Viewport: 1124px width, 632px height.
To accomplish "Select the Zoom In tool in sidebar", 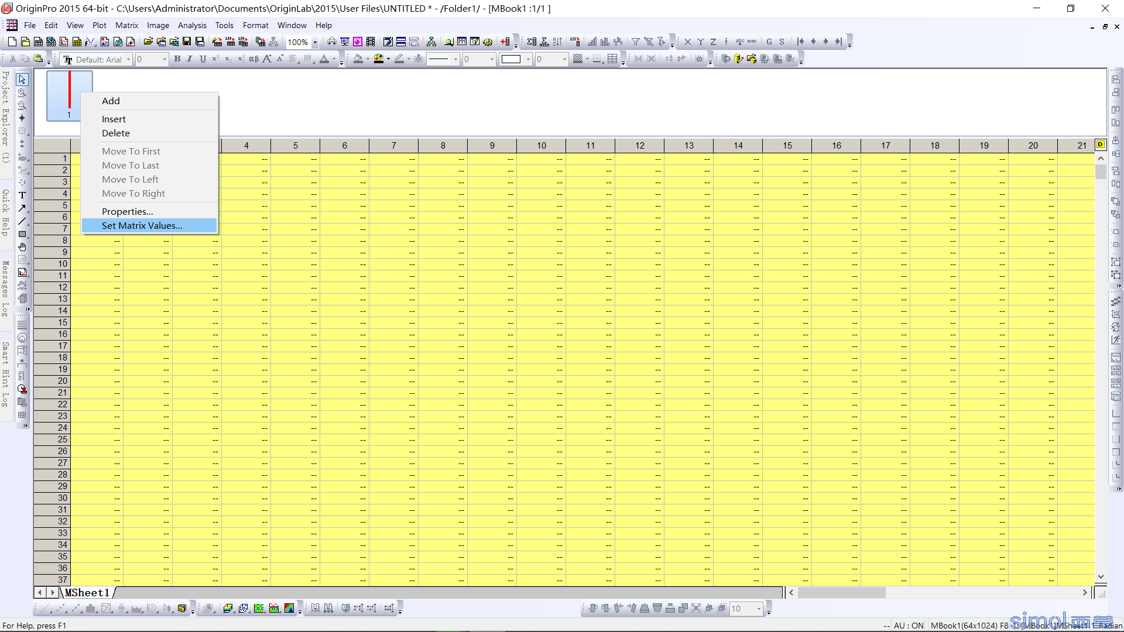I will pyautogui.click(x=22, y=92).
